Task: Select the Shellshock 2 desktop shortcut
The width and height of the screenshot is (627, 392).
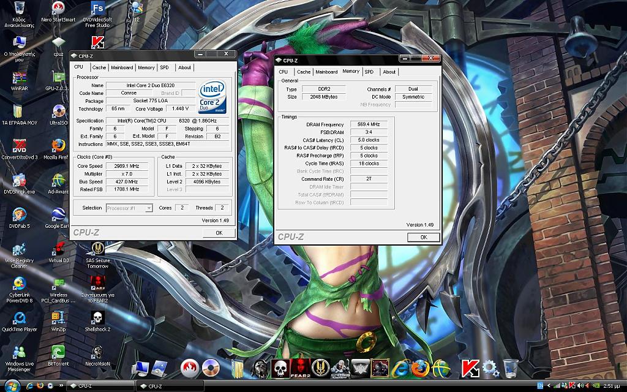Action: [97, 322]
